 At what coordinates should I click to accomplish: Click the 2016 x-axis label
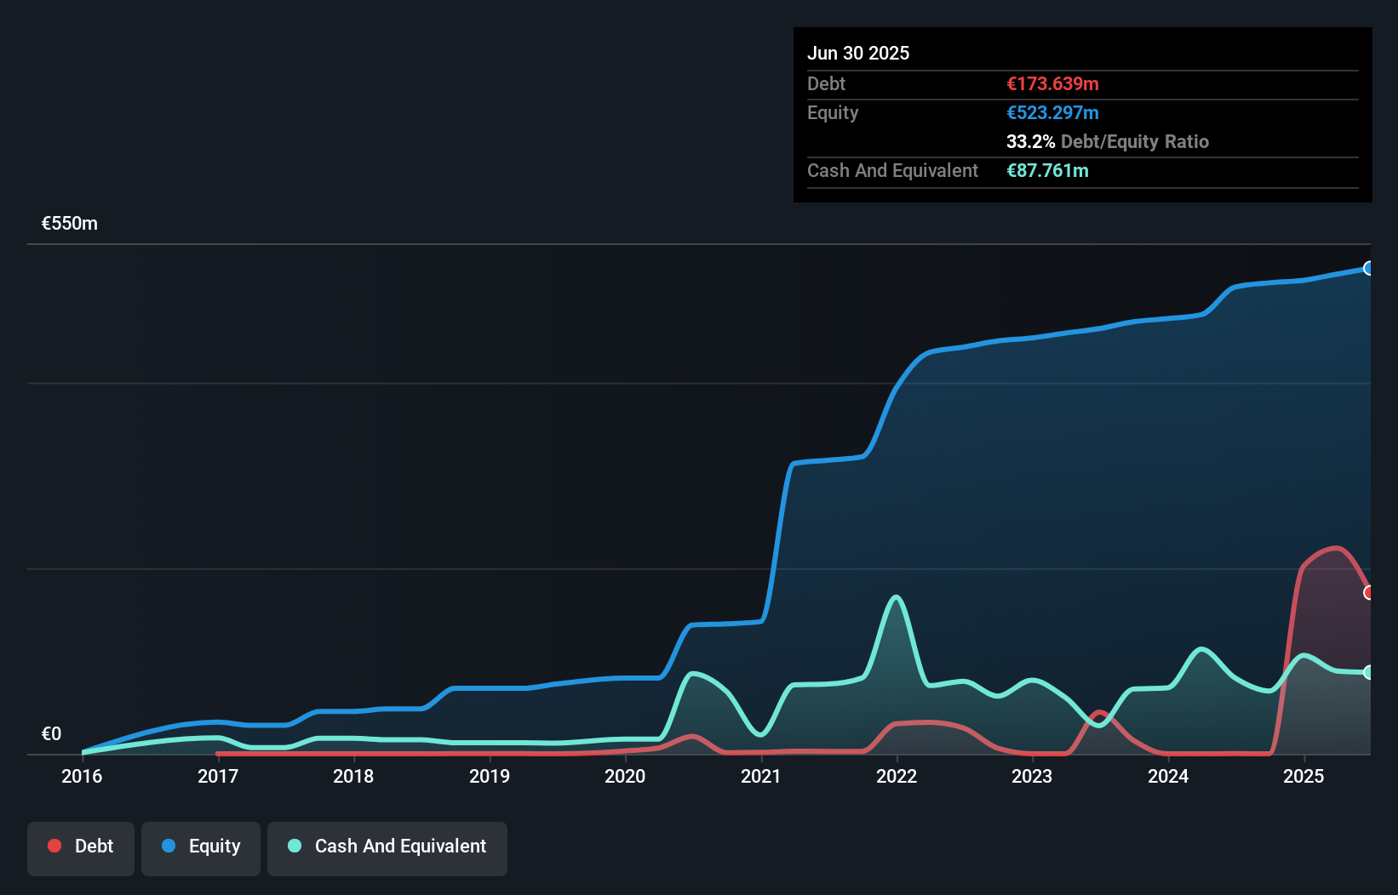[82, 776]
